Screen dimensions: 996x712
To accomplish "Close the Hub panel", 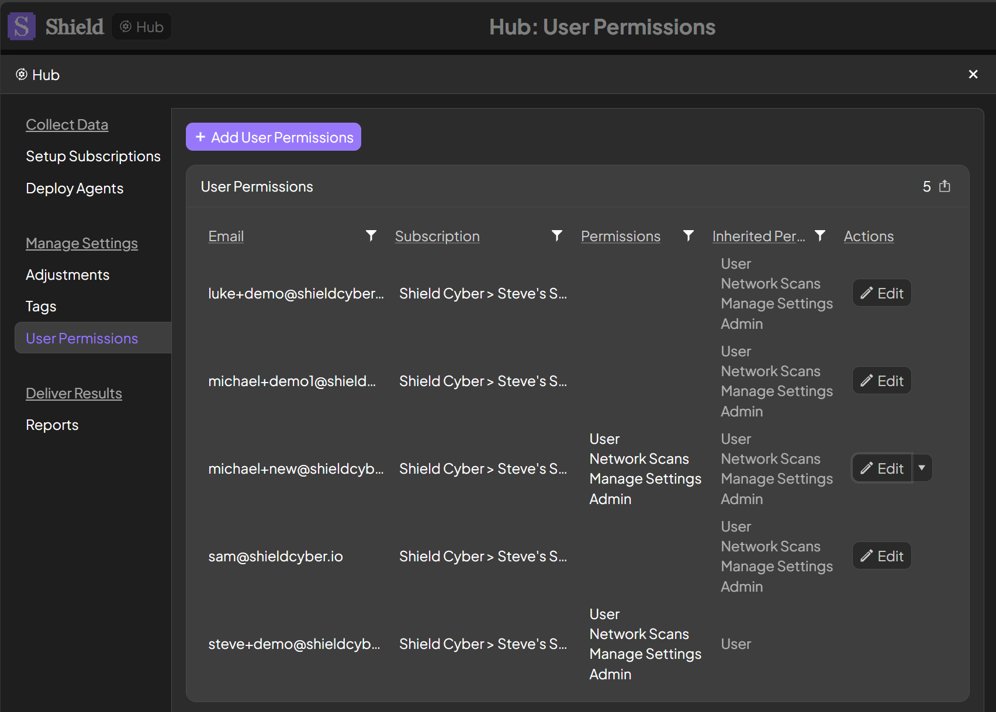I will 973,74.
